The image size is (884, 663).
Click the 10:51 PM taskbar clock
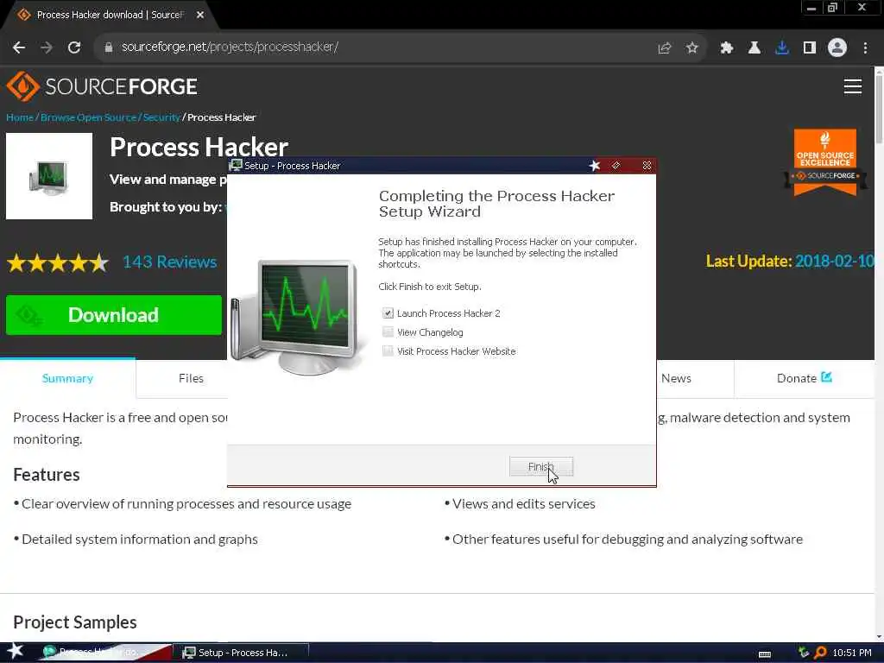click(x=852, y=653)
